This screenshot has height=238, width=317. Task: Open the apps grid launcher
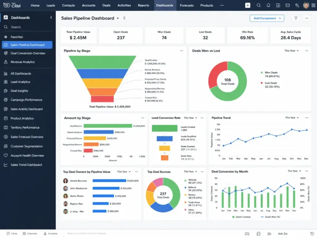[x=313, y=6]
